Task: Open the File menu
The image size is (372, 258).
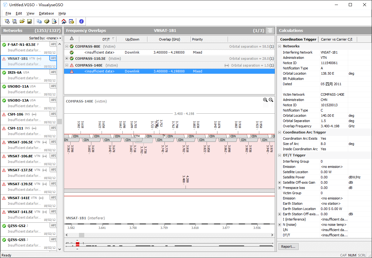Action: click(8, 13)
